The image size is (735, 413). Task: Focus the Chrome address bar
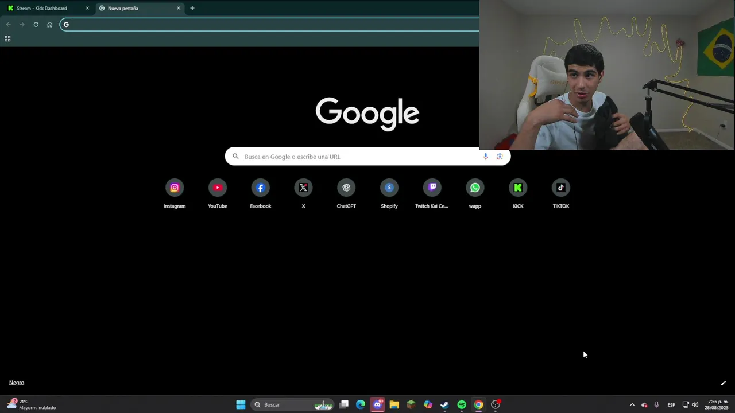click(x=270, y=25)
